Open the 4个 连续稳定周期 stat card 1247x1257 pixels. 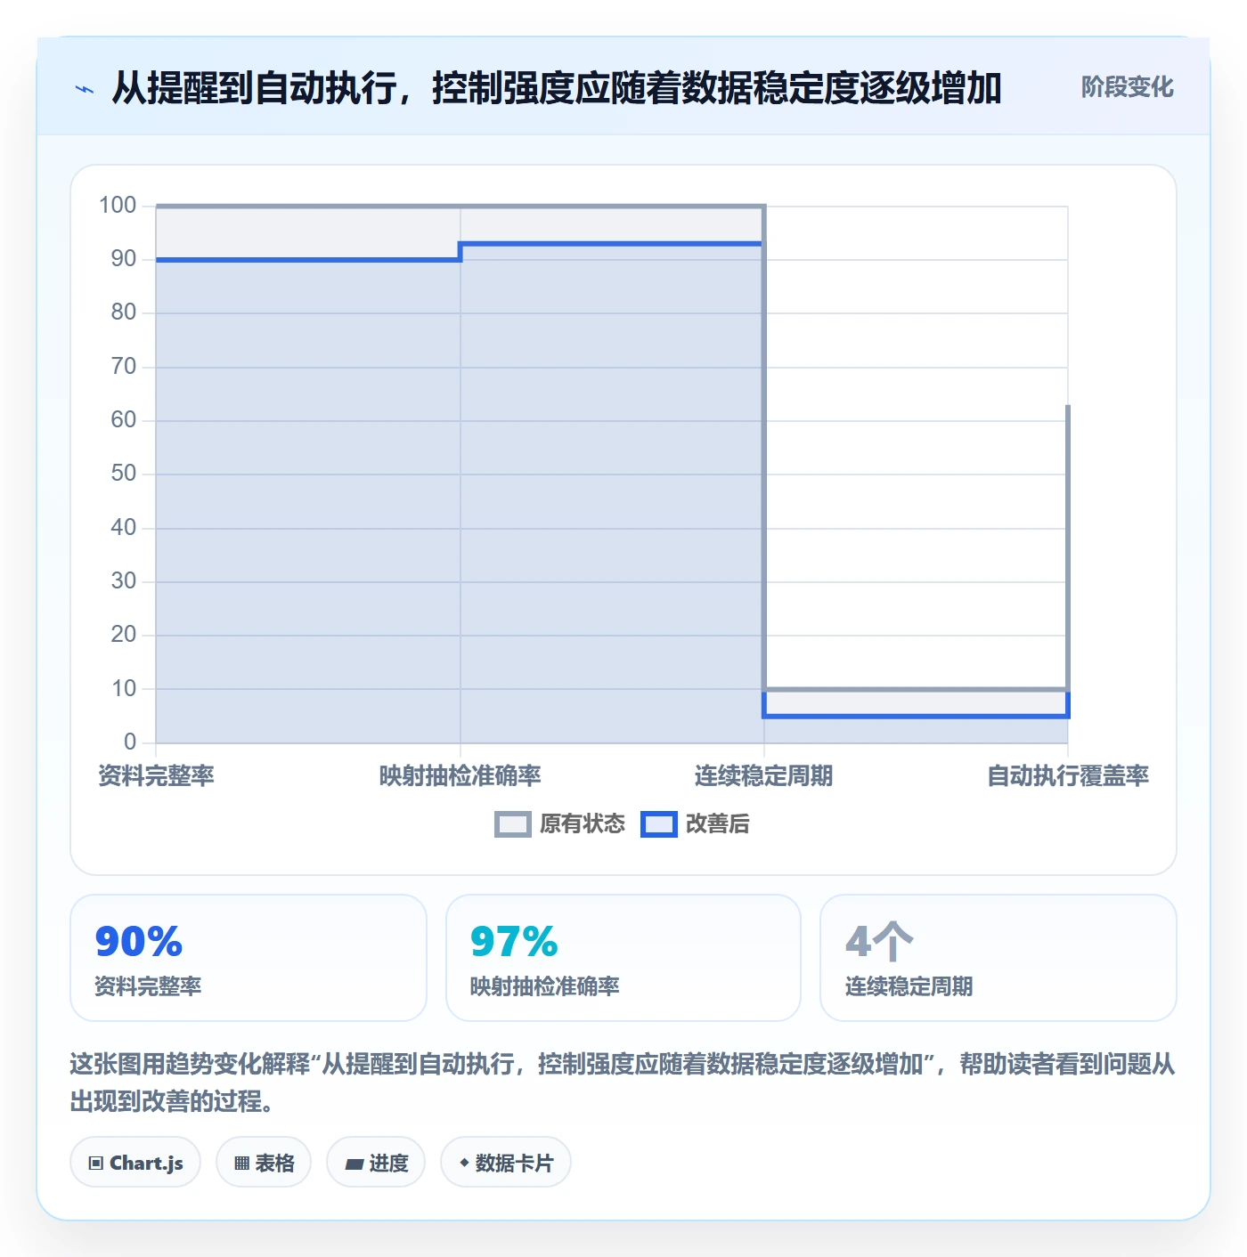(998, 958)
